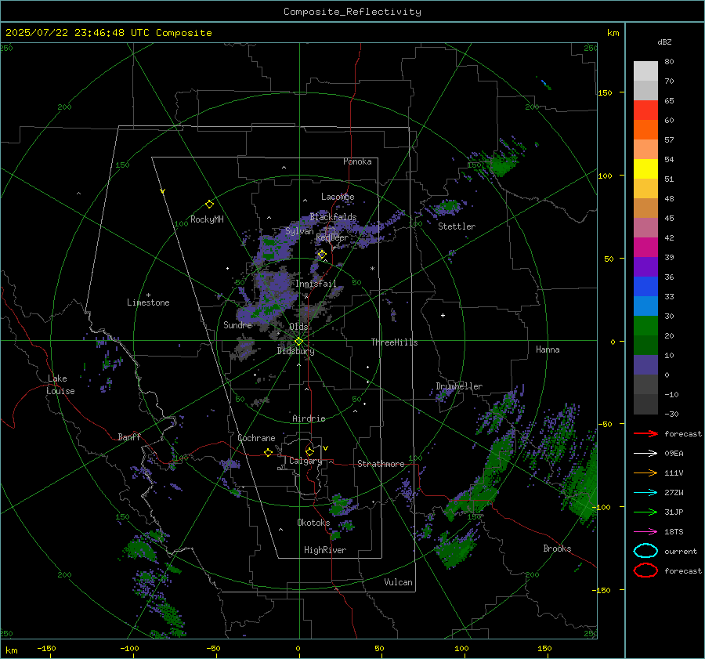Click yellow diamond marker below RedDeer

[x=322, y=255]
